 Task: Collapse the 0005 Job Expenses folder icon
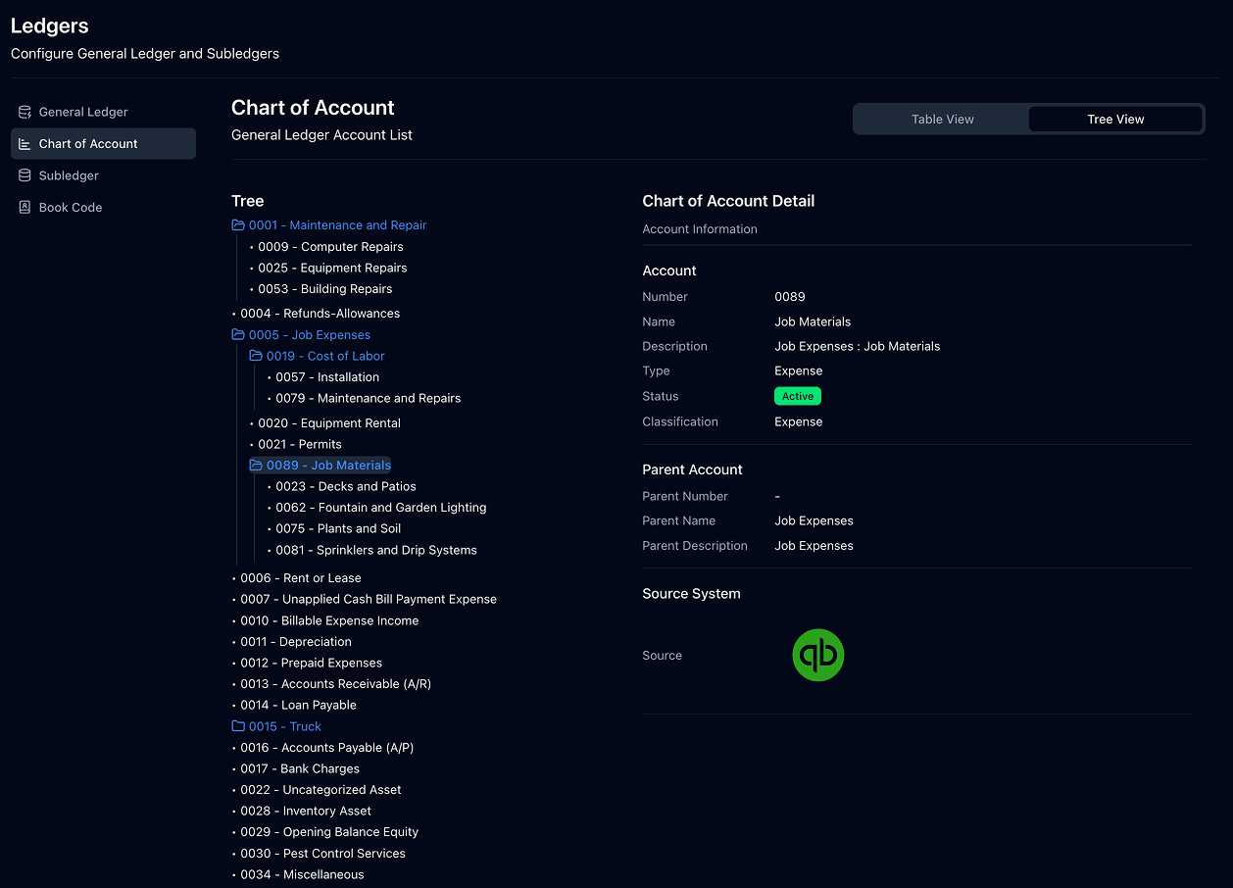tap(238, 335)
